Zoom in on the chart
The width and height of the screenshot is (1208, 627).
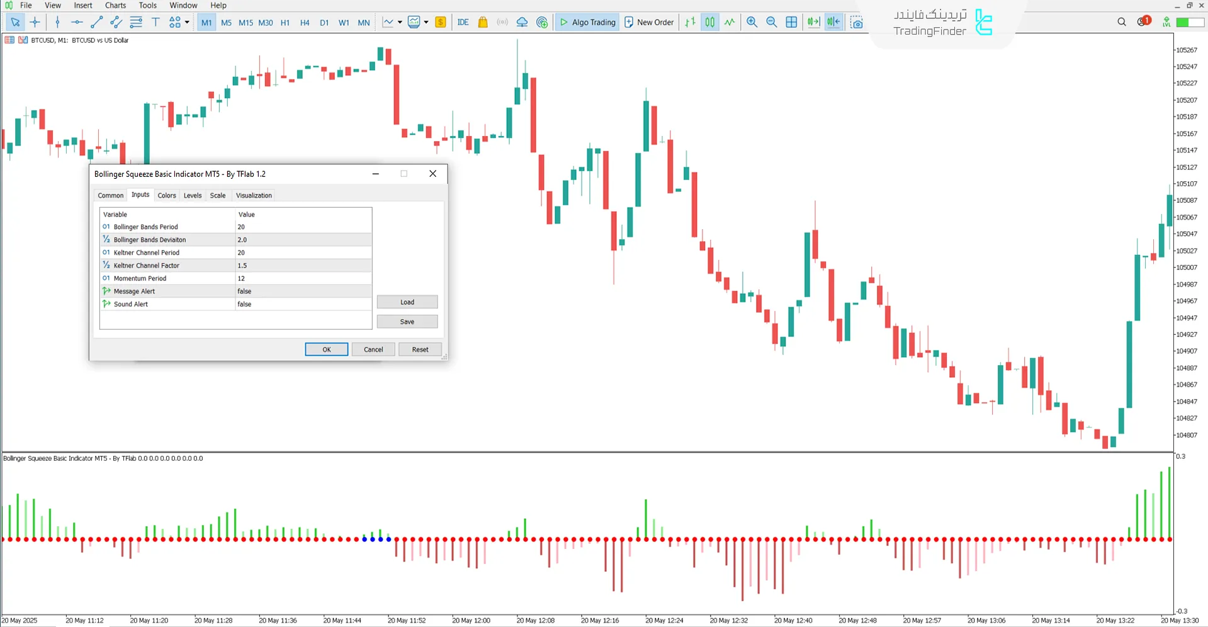pyautogui.click(x=752, y=22)
